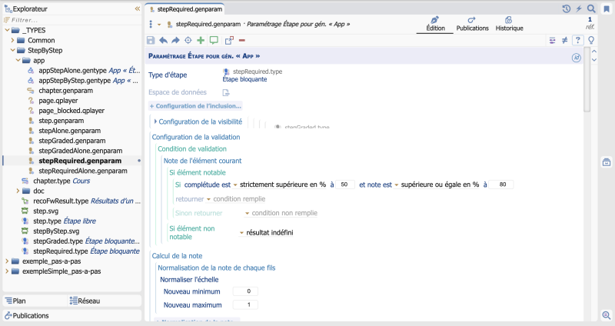The height and width of the screenshot is (326, 615).
Task: Collapse the _TYPES folder
Action: (7, 30)
